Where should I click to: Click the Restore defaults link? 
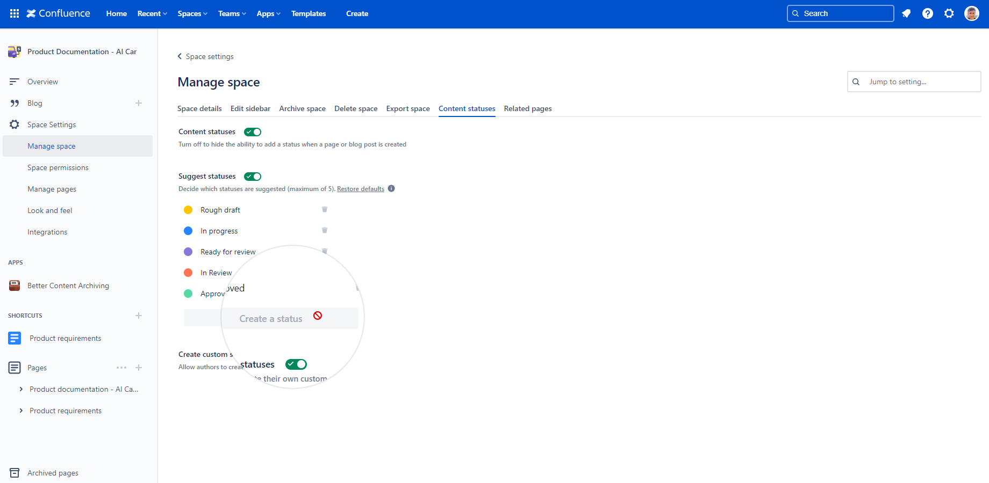click(360, 188)
